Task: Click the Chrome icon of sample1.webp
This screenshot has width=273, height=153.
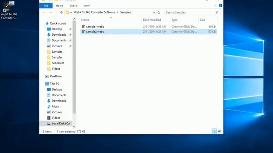Action: (84, 26)
